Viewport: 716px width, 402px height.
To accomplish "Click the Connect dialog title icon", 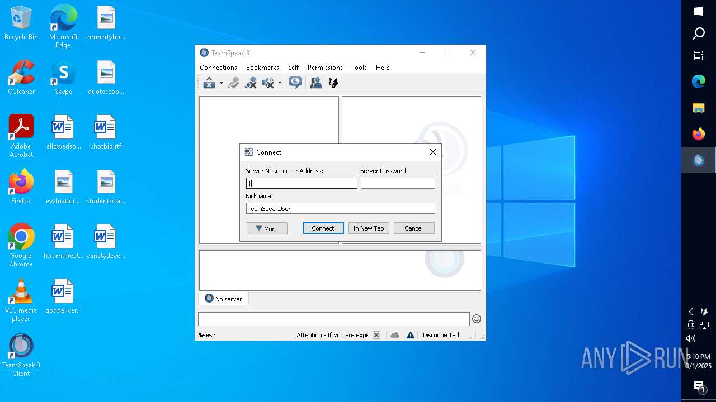I will coord(249,152).
